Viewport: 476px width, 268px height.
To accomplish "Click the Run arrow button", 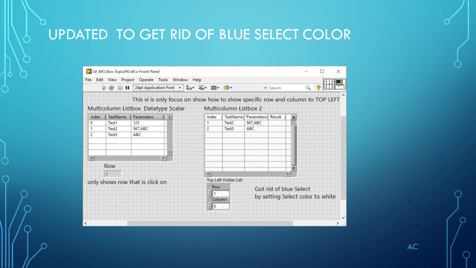I will pyautogui.click(x=104, y=87).
